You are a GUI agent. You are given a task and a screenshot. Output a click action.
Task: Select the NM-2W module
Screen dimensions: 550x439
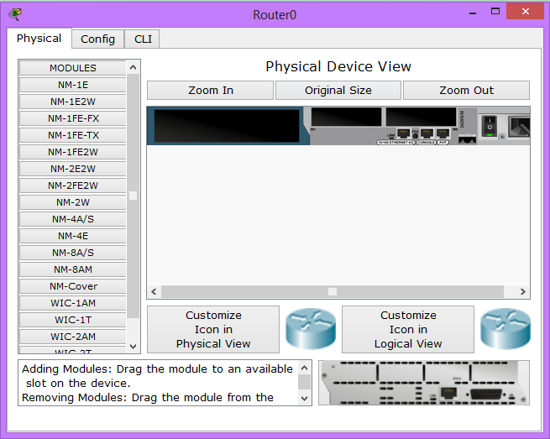72,202
